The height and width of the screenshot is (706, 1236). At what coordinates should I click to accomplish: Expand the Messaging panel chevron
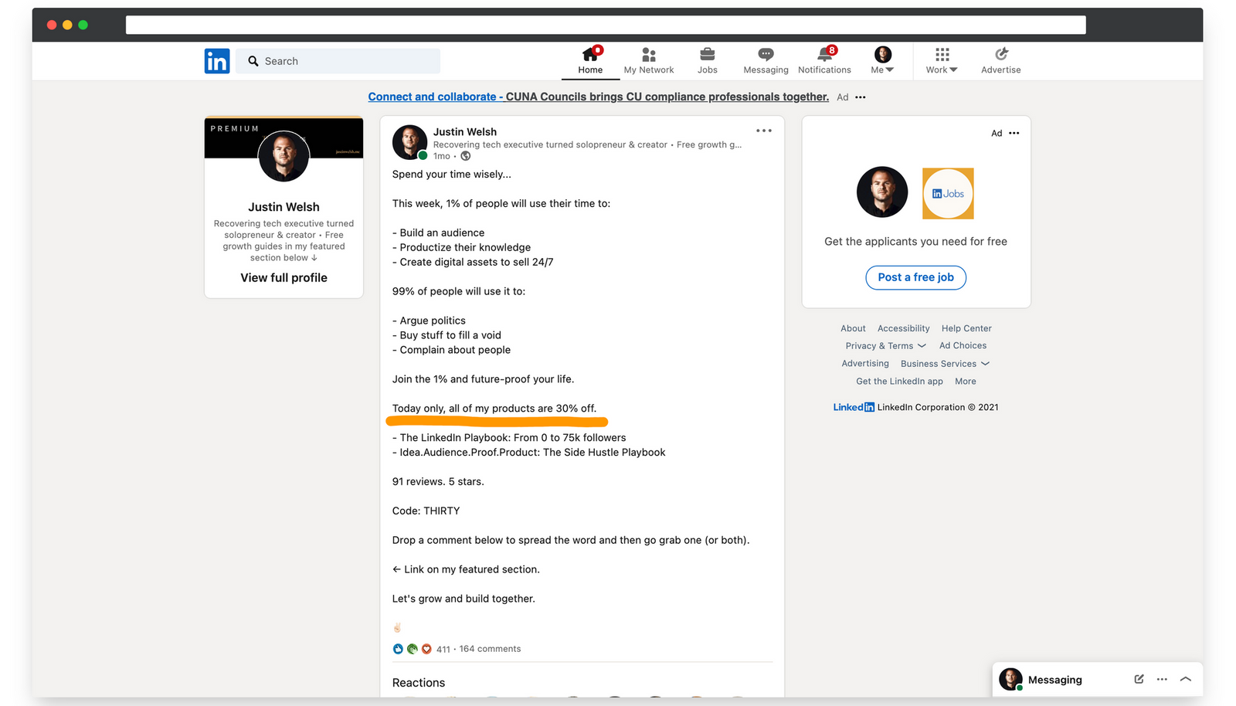point(1186,679)
